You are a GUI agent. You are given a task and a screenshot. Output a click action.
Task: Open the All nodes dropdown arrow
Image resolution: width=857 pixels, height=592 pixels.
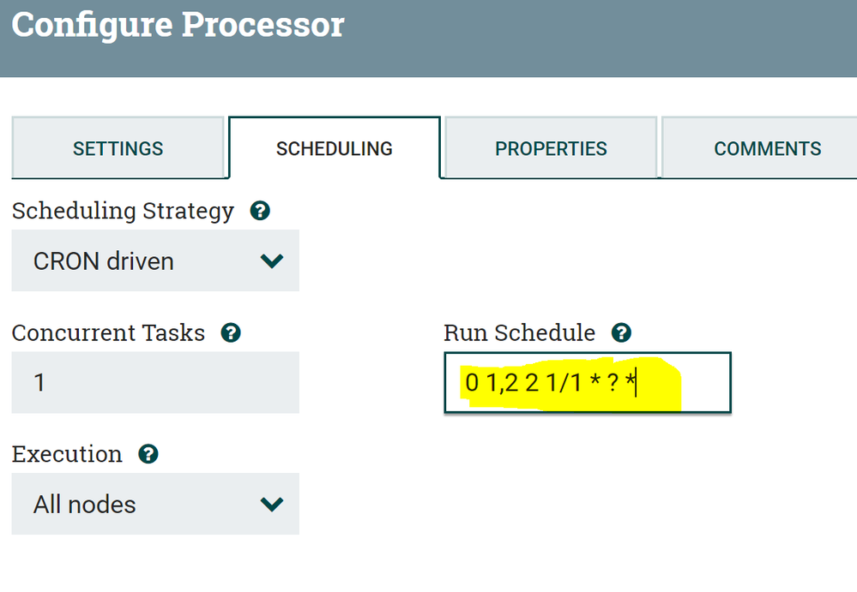pos(272,505)
